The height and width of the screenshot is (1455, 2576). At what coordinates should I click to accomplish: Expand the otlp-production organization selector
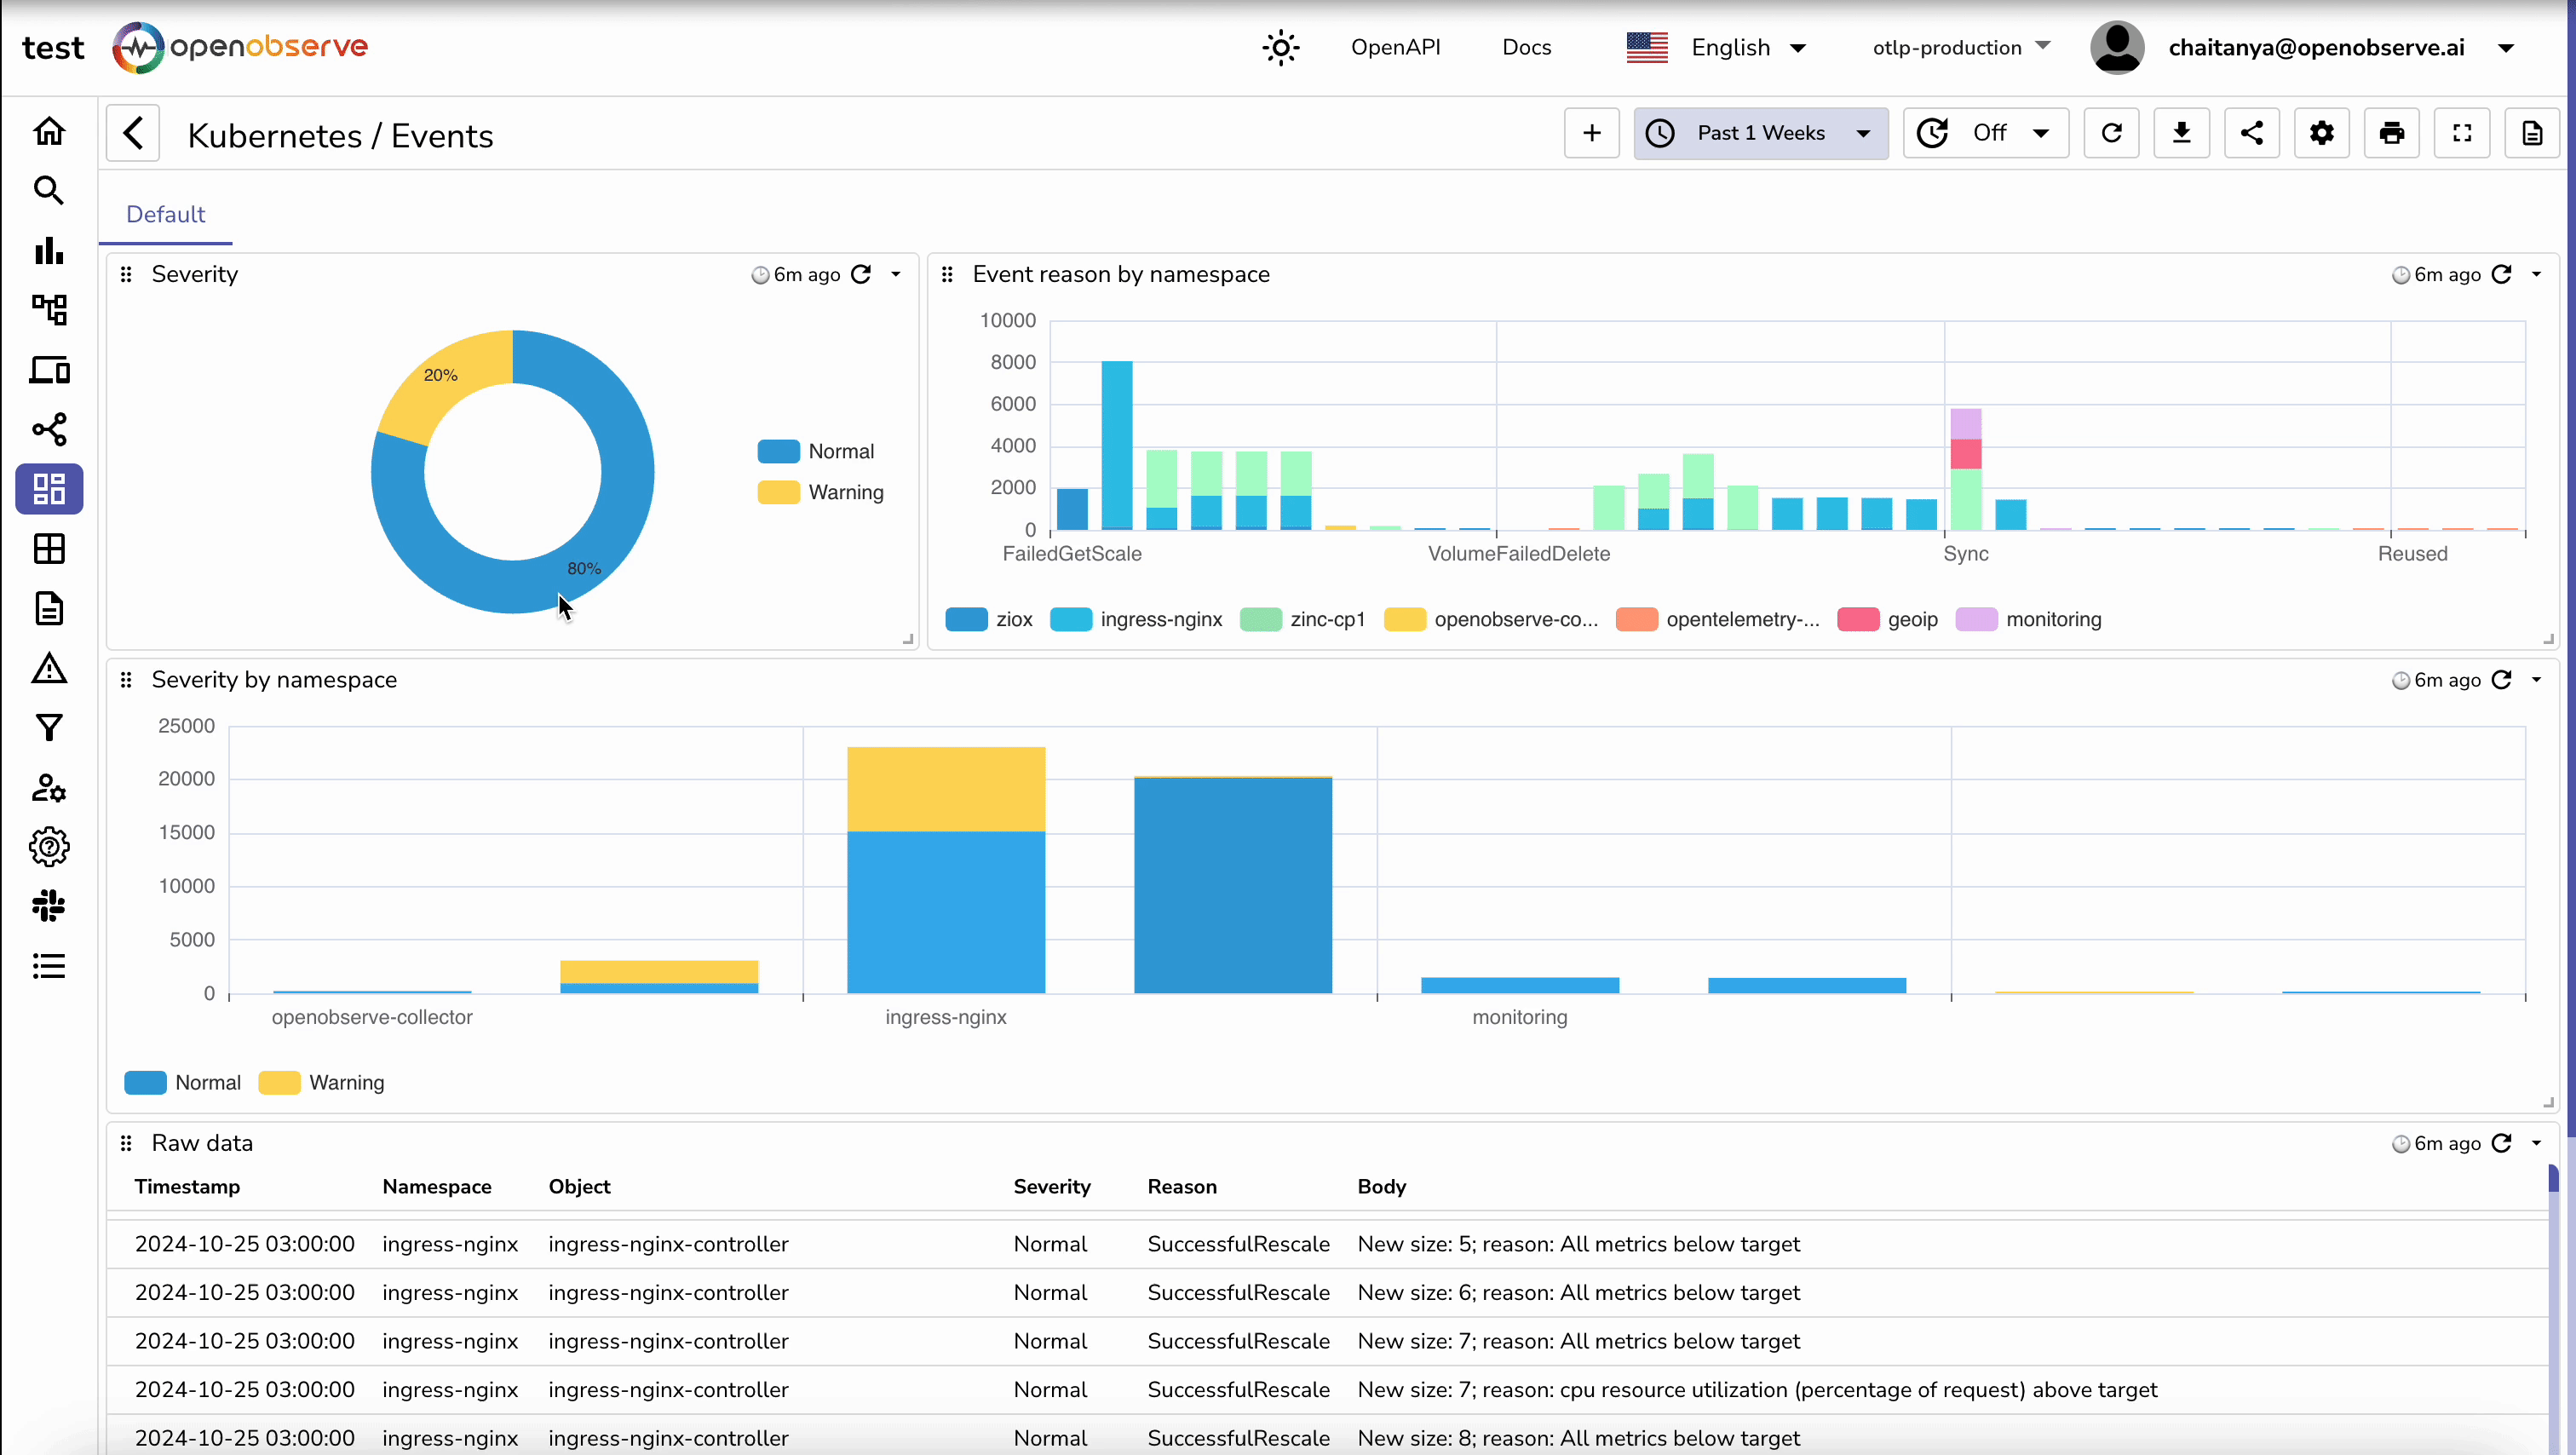coord(1958,47)
